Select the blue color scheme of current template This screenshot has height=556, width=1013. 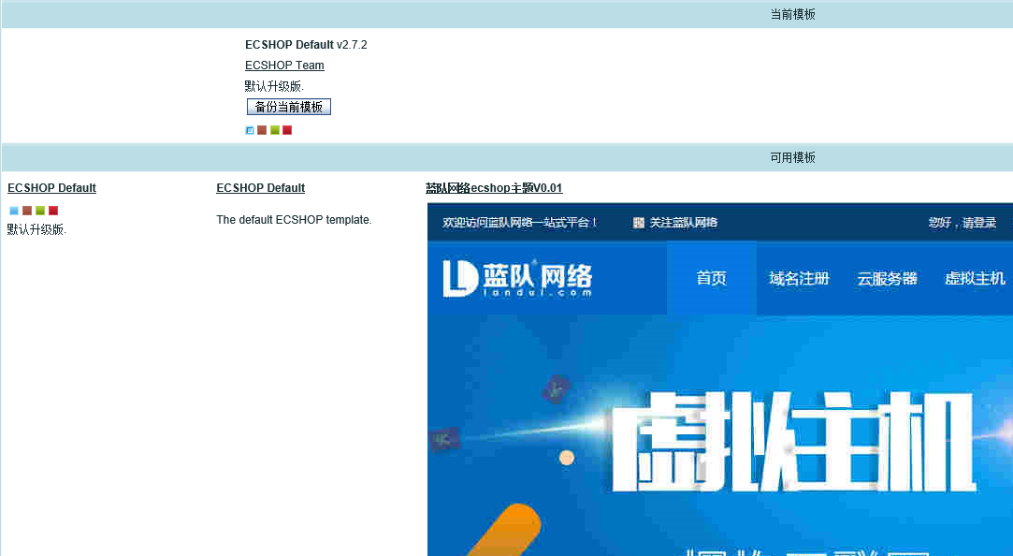250,130
